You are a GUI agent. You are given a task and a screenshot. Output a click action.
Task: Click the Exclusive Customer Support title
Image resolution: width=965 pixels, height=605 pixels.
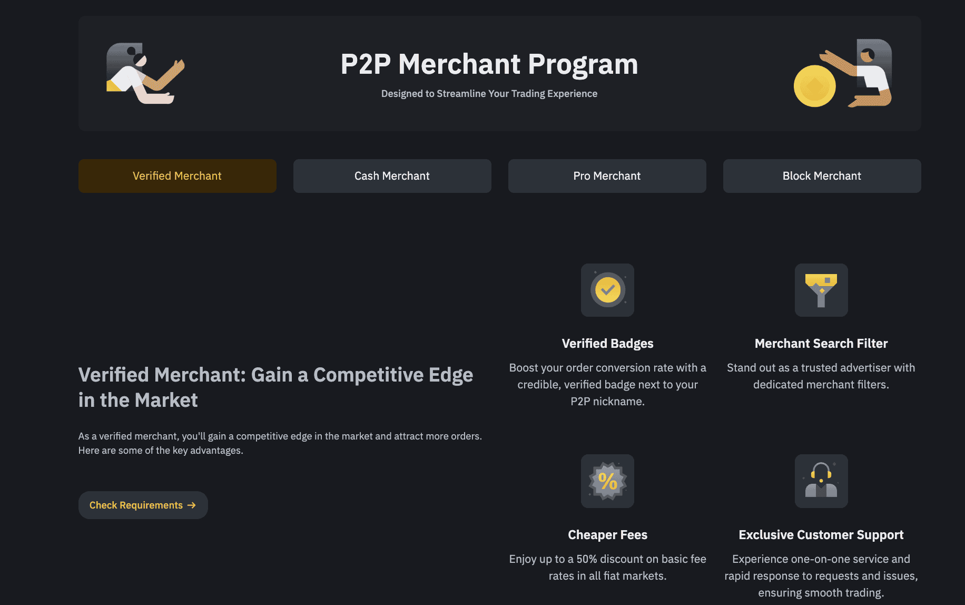[x=821, y=535]
